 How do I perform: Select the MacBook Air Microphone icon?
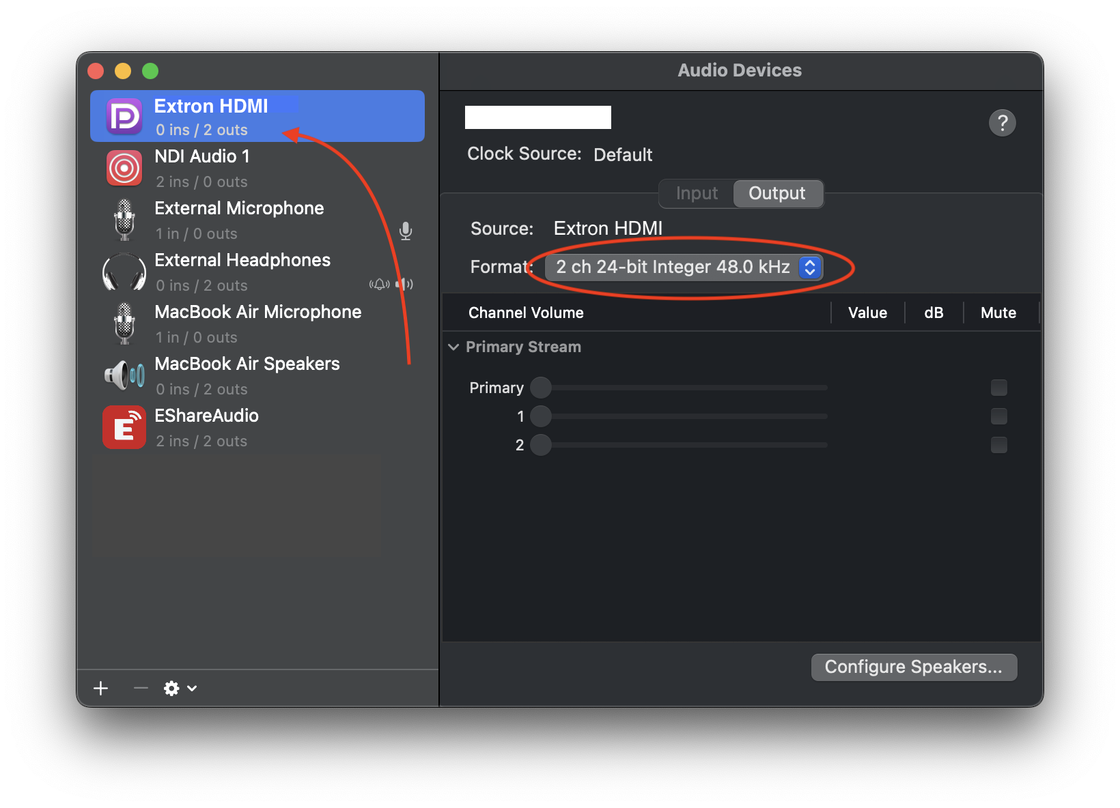(124, 323)
